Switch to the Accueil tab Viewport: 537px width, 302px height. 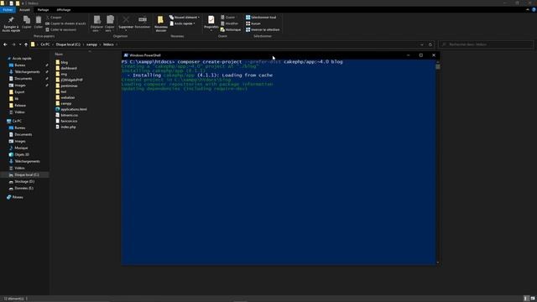tap(24, 10)
